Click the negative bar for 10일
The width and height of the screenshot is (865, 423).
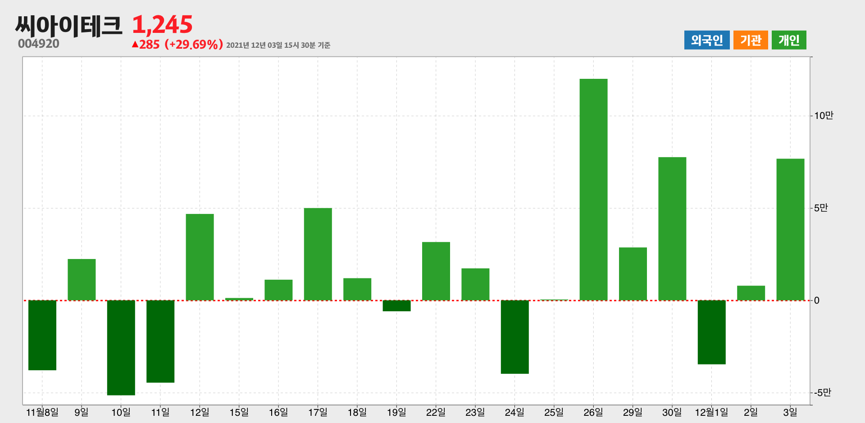(121, 348)
